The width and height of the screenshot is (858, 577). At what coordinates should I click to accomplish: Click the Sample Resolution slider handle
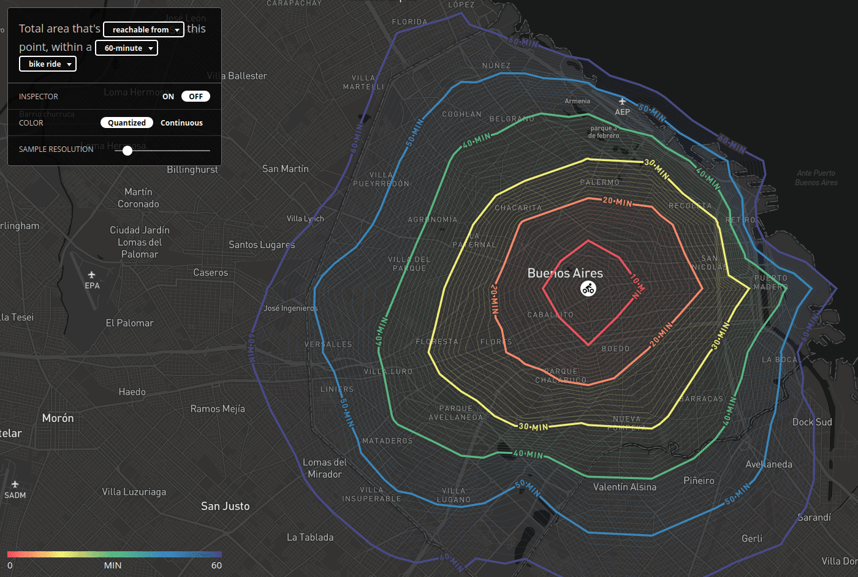coord(127,150)
